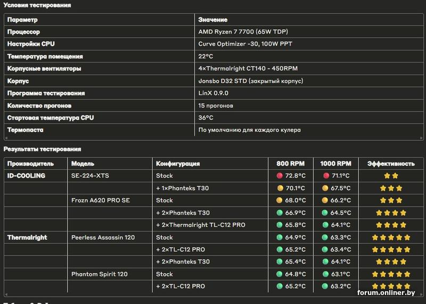
Task: Click the 'Программа тестирования' parameter
Action: click(x=46, y=94)
